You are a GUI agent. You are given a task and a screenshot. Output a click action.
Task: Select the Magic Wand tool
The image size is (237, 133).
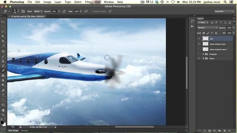coord(3,36)
